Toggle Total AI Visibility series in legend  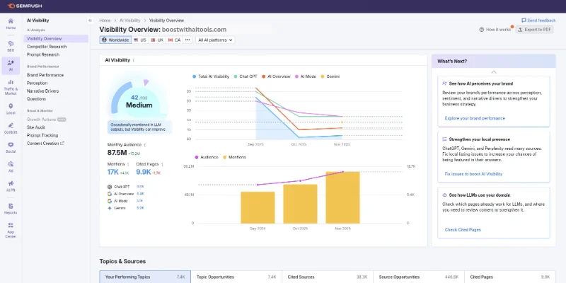211,76
